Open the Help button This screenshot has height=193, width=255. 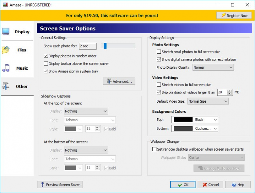click(x=238, y=185)
